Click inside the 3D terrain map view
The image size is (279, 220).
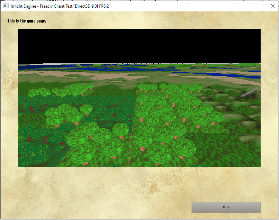[139, 98]
